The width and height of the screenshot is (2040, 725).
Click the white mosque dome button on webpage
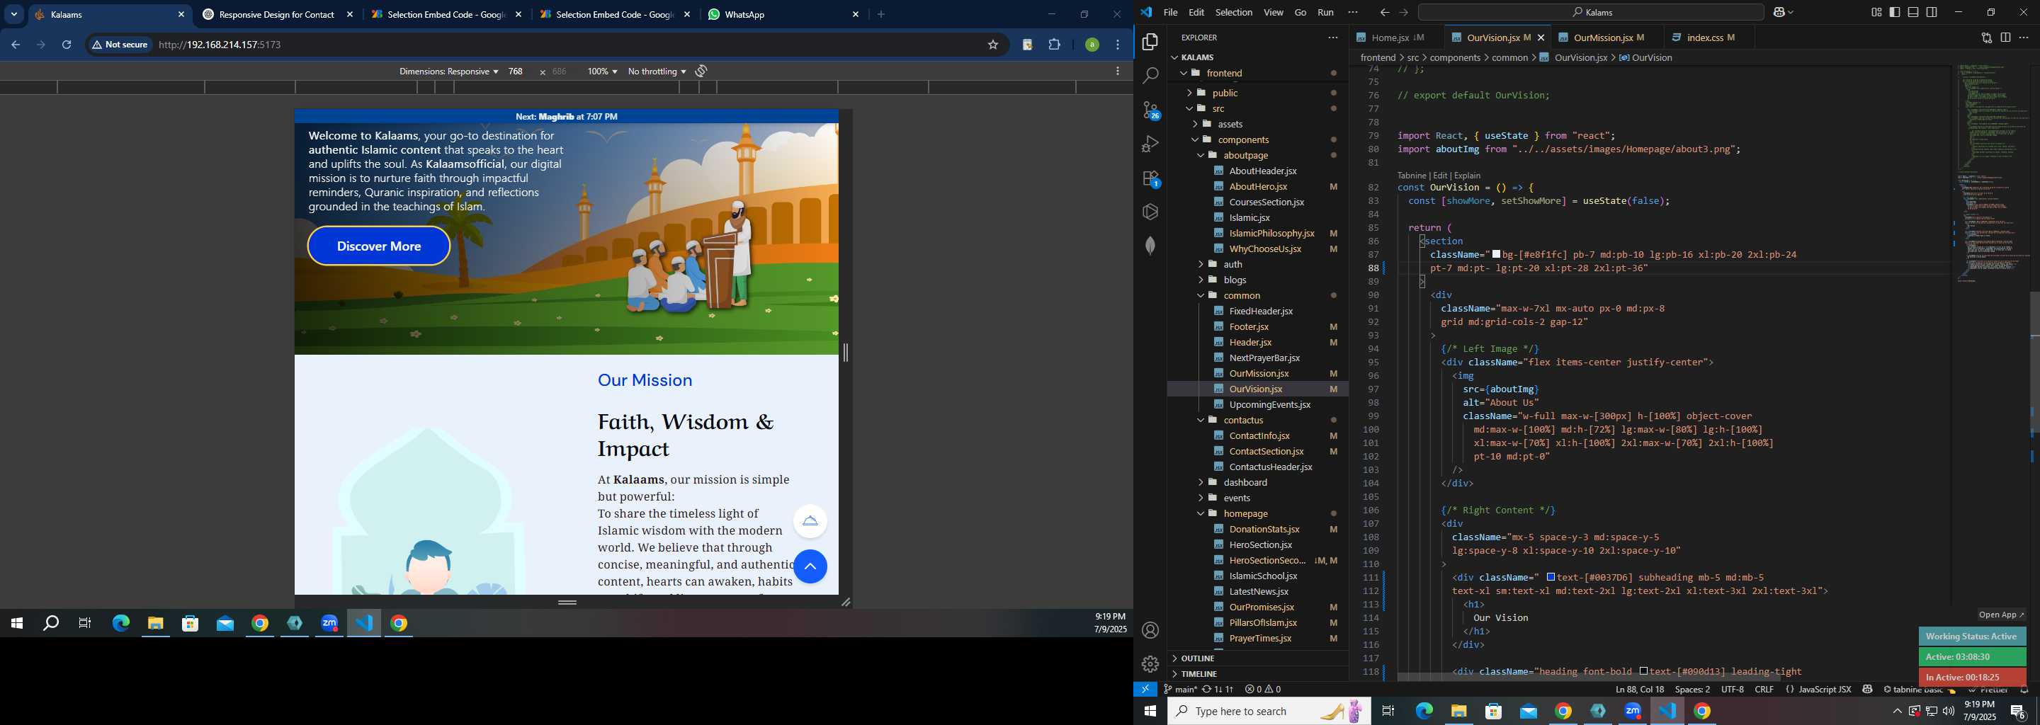(810, 521)
